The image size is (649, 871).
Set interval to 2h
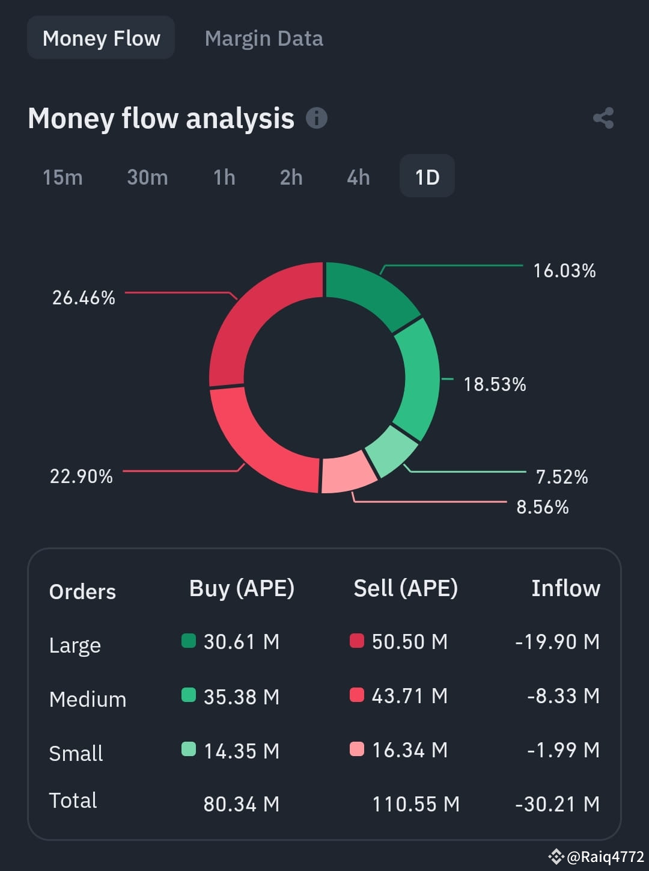point(291,177)
